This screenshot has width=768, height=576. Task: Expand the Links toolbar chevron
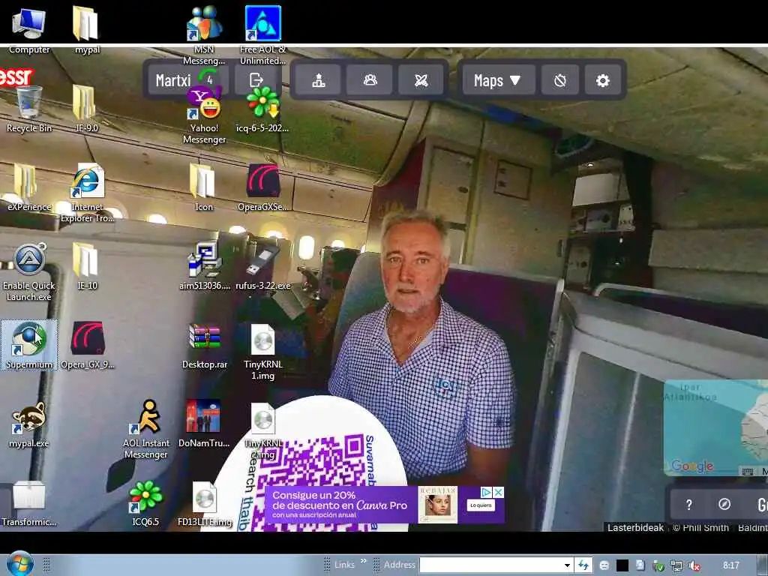click(364, 561)
